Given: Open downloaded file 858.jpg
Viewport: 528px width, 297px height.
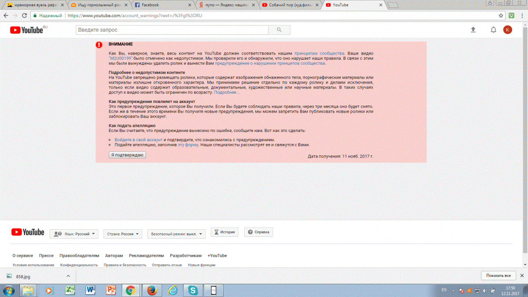Looking at the screenshot, I should tap(23, 276).
